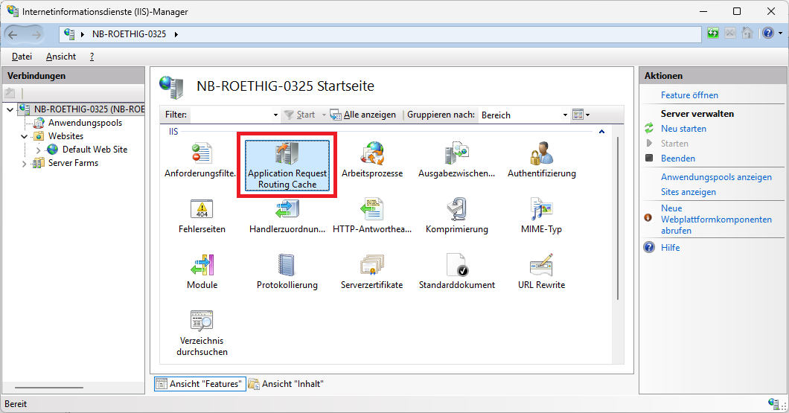Select Default Web Site in the tree

tap(95, 150)
